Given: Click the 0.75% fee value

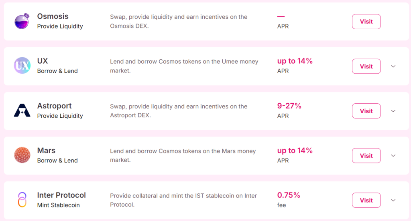Looking at the screenshot, I should [x=289, y=195].
